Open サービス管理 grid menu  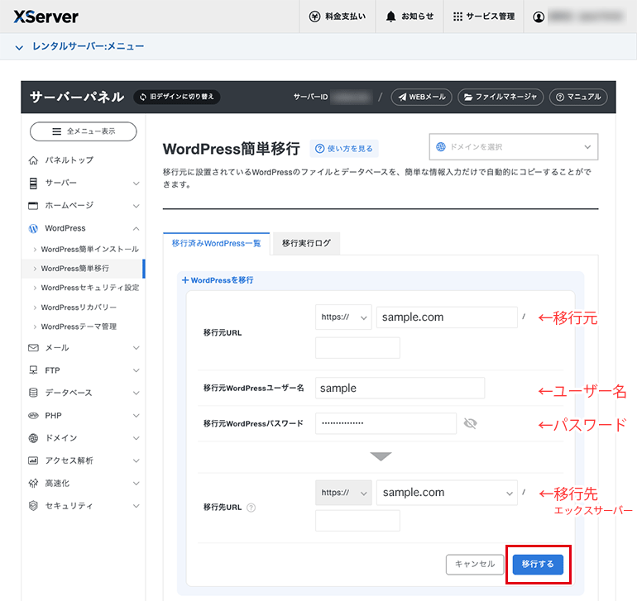click(x=457, y=17)
